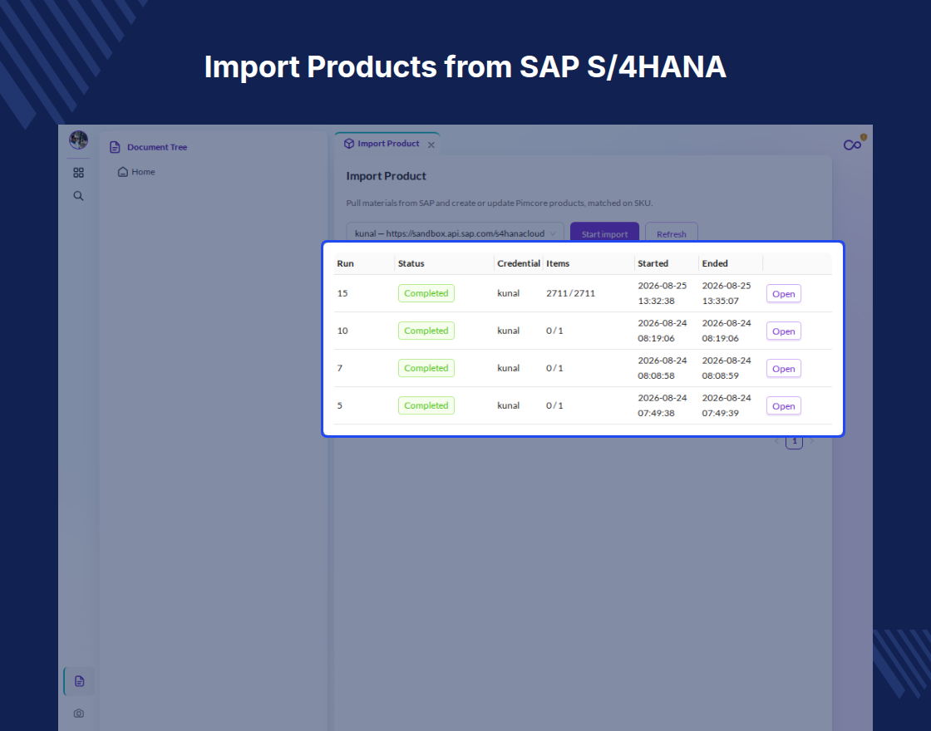Select the document icon at sidebar bottom

point(79,681)
